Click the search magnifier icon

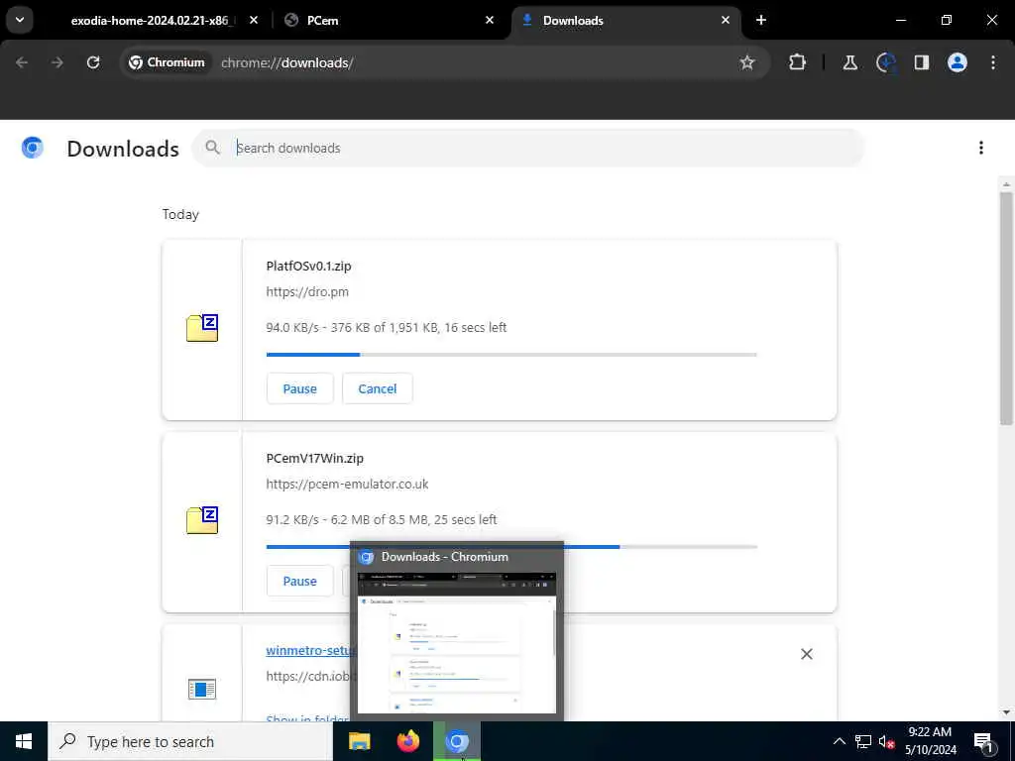[x=212, y=148]
